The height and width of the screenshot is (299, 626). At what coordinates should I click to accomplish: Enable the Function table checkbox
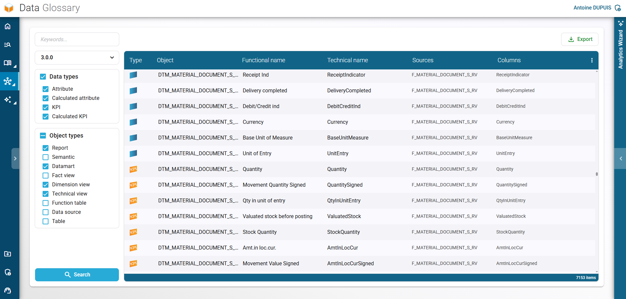(x=46, y=203)
